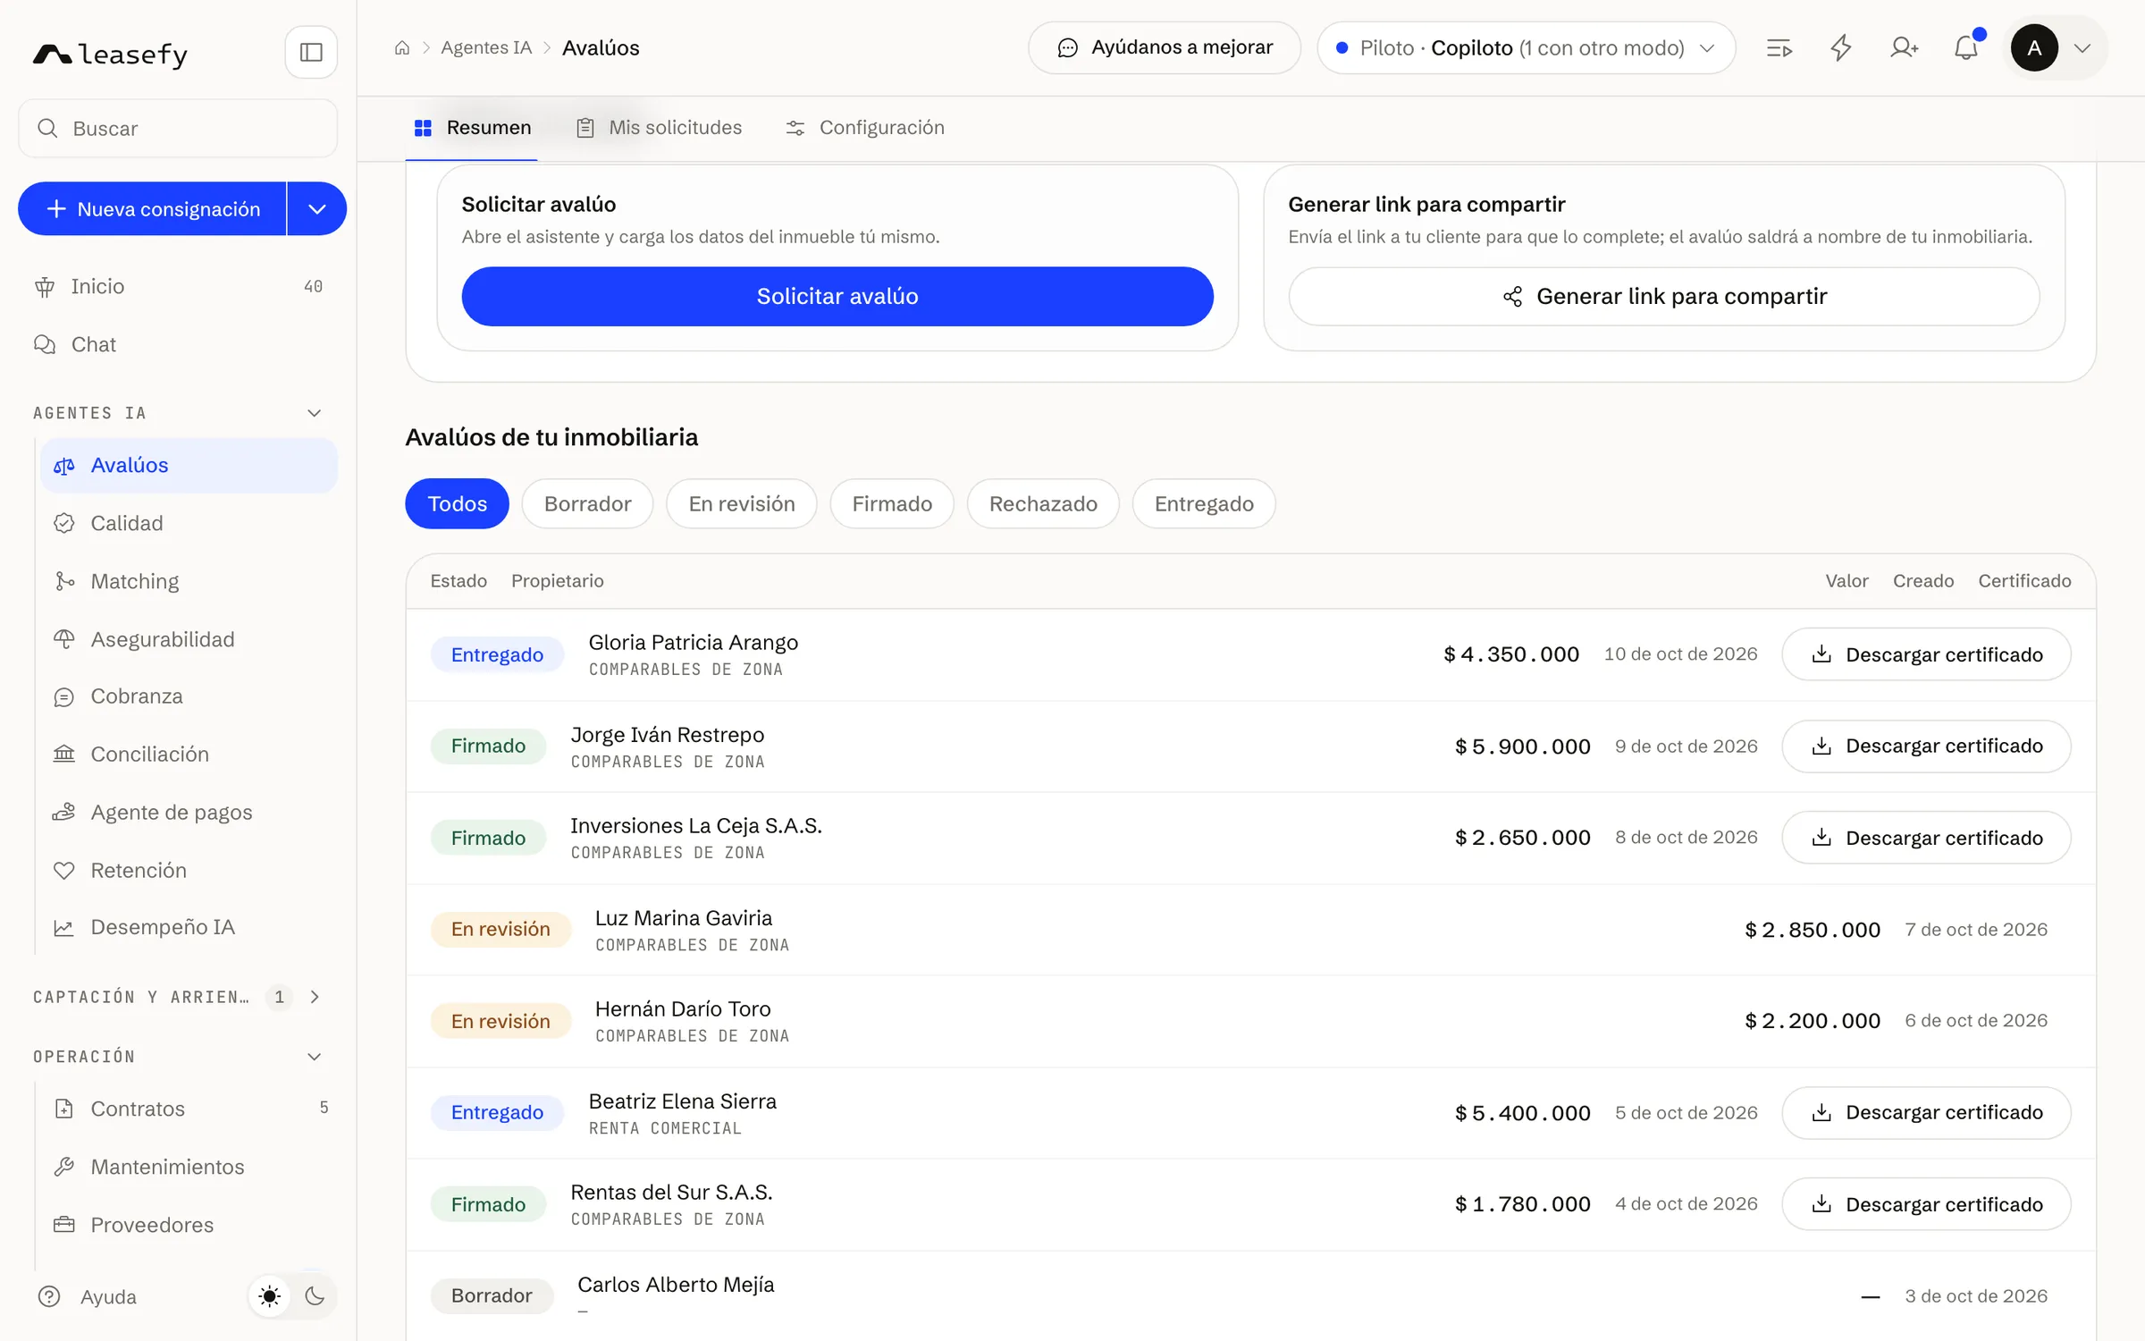This screenshot has height=1341, width=2145.
Task: Open Asegurabilidad agent
Action: [x=189, y=639]
